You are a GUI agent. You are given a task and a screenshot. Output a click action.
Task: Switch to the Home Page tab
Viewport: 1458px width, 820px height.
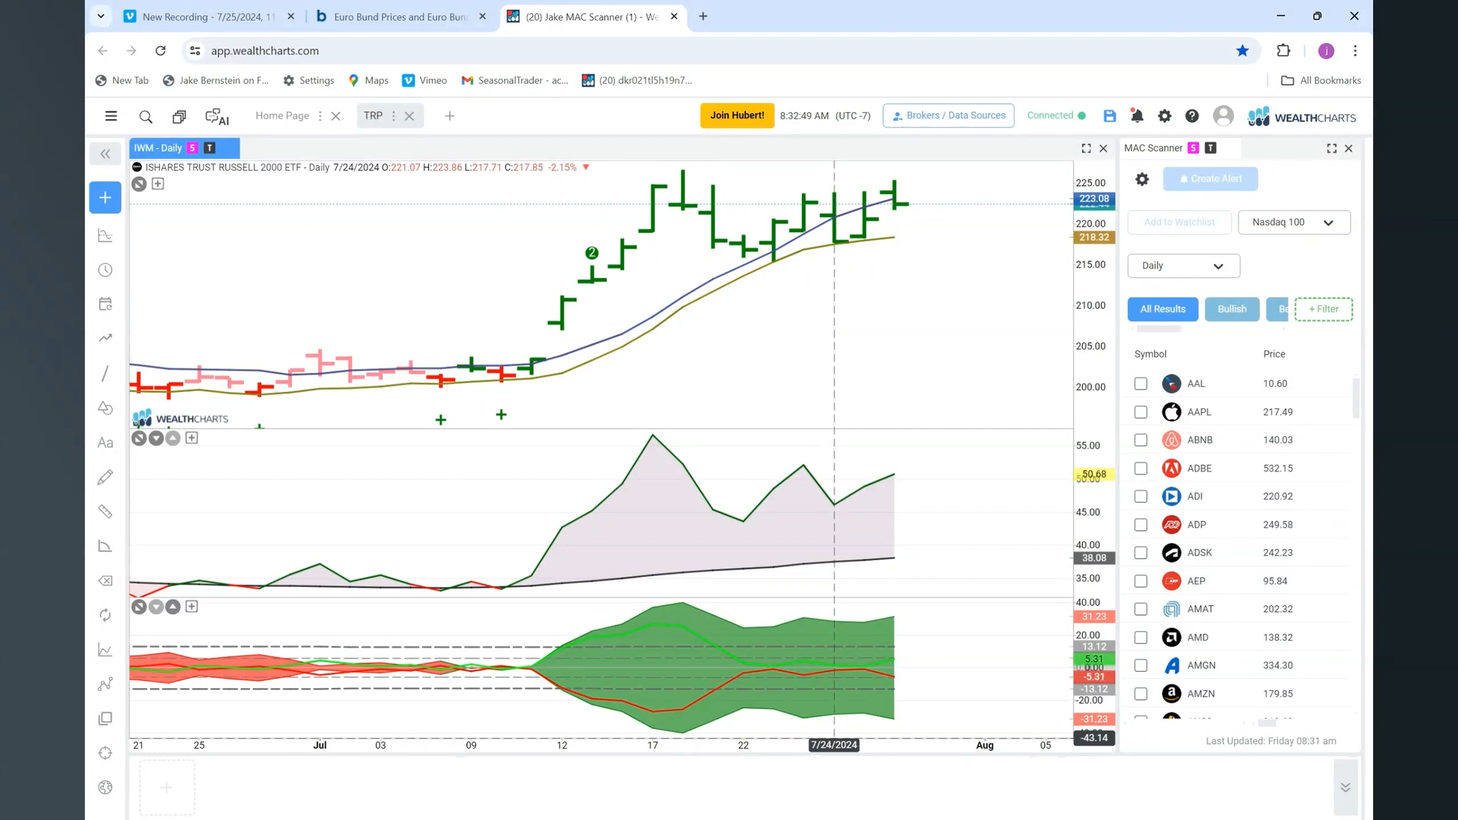tap(282, 116)
